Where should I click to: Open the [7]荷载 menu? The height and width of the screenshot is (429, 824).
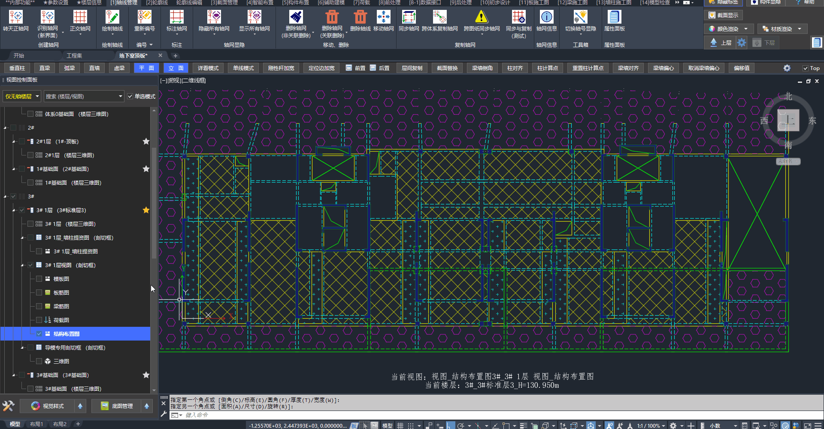point(361,3)
